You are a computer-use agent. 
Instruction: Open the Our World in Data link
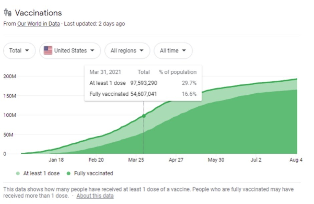click(38, 24)
